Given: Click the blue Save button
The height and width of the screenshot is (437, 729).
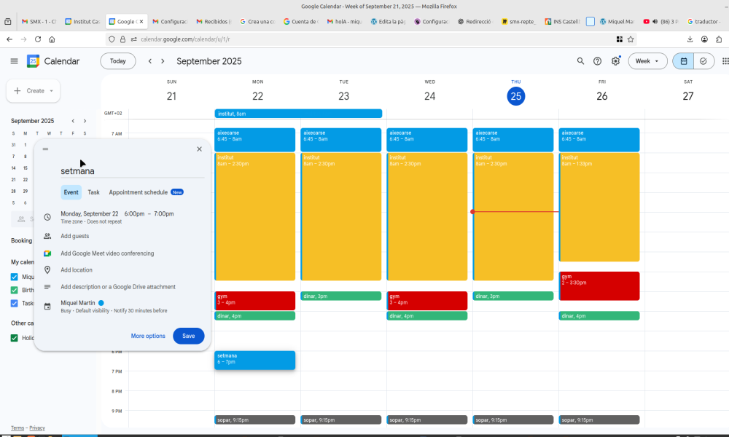Looking at the screenshot, I should (x=188, y=336).
